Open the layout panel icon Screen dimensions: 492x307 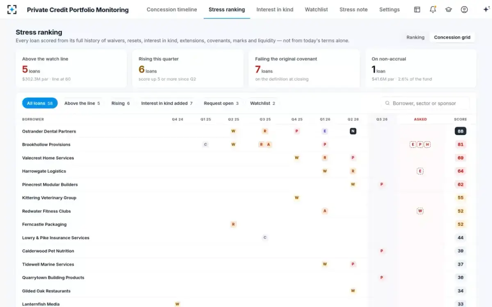[x=417, y=9]
